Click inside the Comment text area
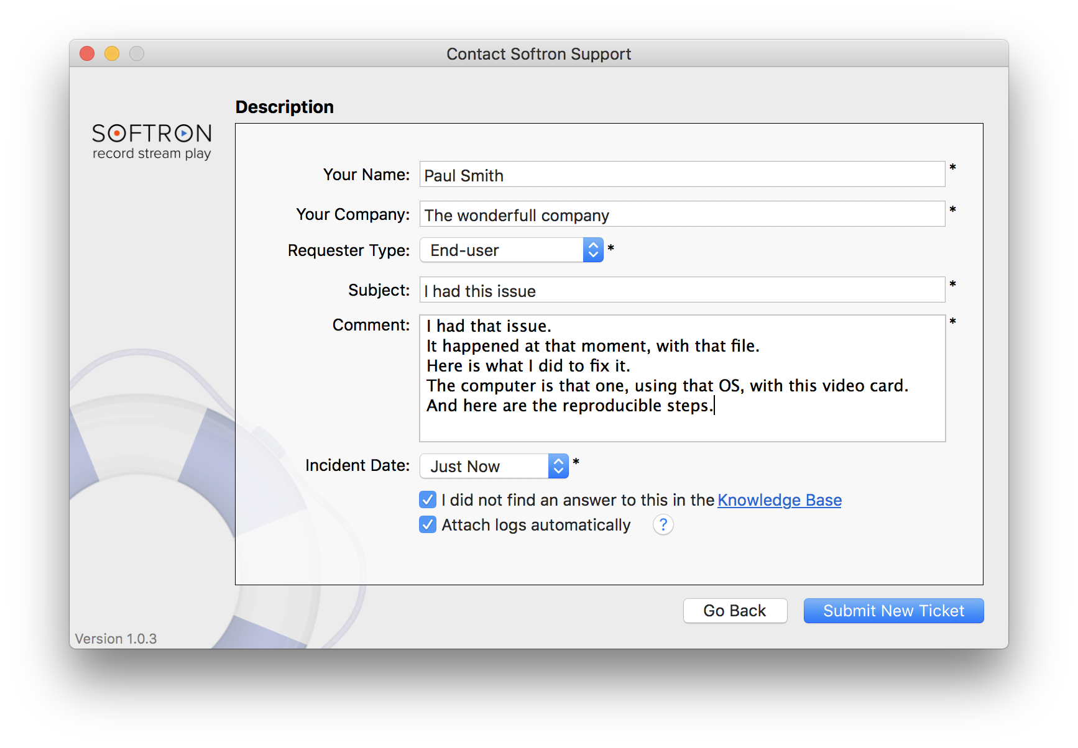Image resolution: width=1078 pixels, height=748 pixels. (x=682, y=378)
